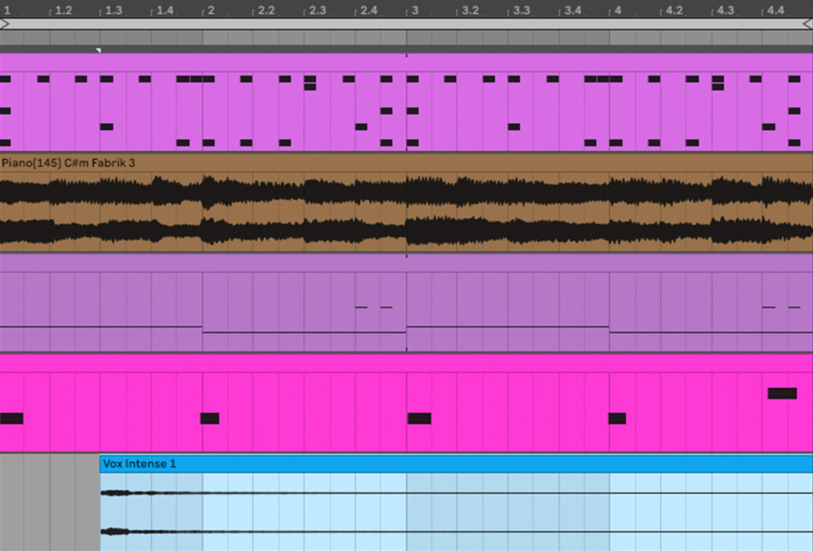The width and height of the screenshot is (813, 551).
Task: Click the 4.3 beat marker in ruler
Action: coord(726,10)
